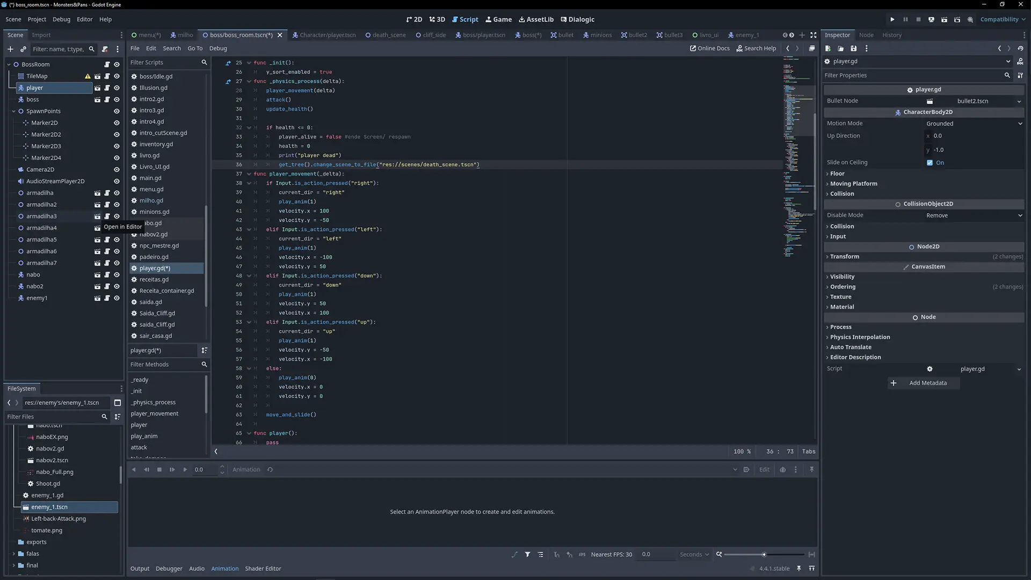This screenshot has height=580, width=1031.
Task: Add a new node to scene
Action: [10, 49]
